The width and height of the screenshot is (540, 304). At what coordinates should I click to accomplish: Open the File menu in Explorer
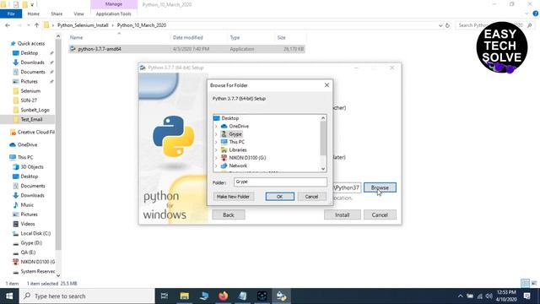point(11,14)
